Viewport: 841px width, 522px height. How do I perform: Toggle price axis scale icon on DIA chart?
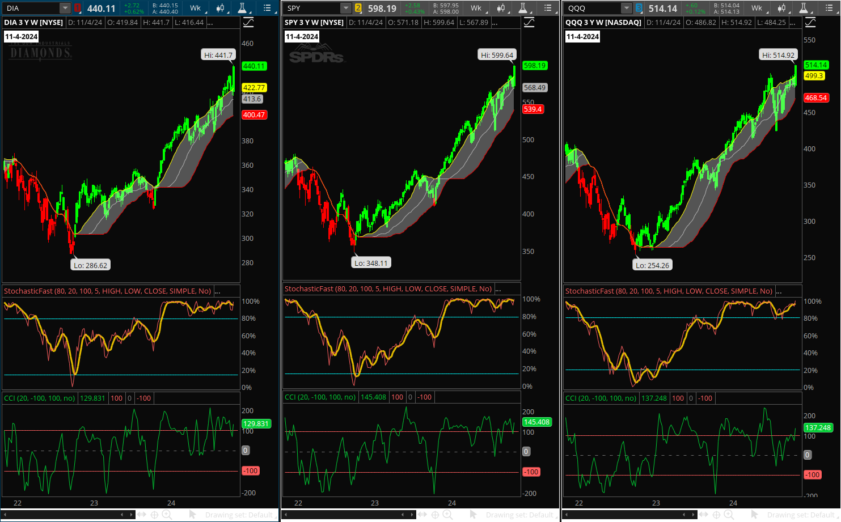tap(248, 22)
